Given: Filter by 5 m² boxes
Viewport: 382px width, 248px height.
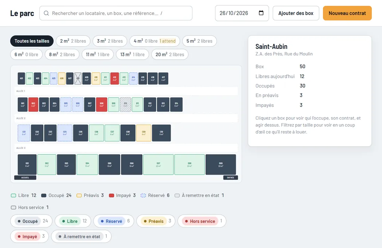Looking at the screenshot, I should (x=199, y=41).
